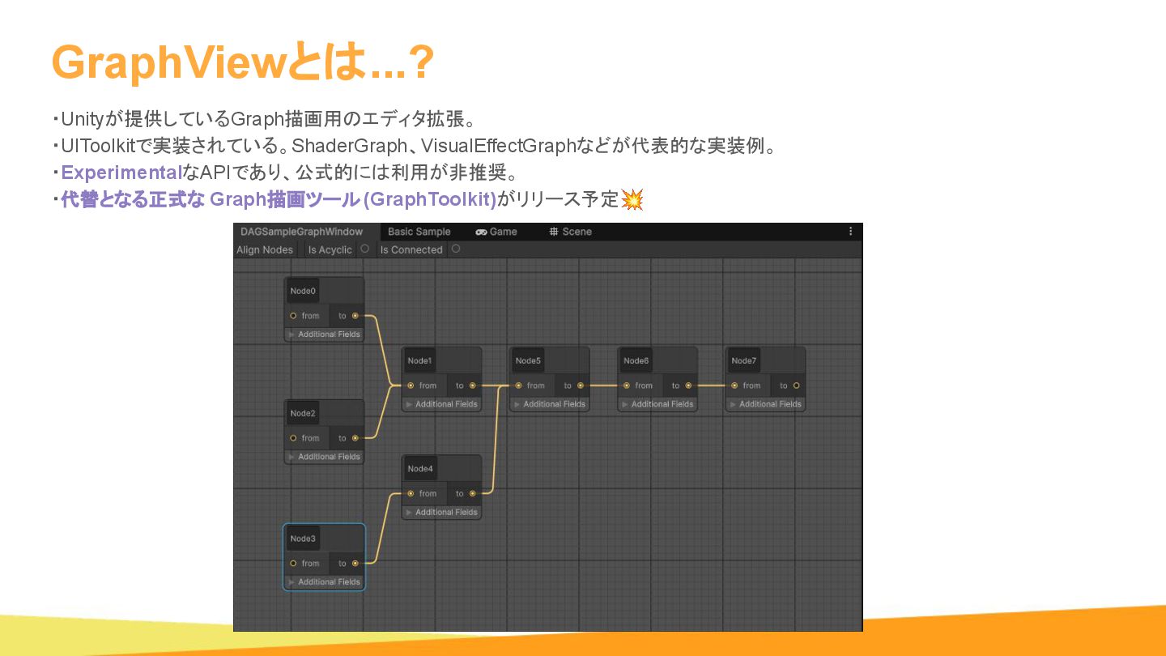1166x656 pixels.
Task: Click Node3's 'to' output port
Action: pyautogui.click(x=355, y=564)
